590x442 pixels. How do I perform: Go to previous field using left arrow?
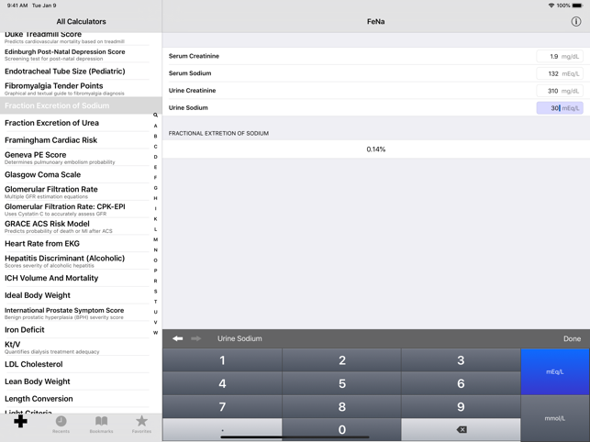click(178, 338)
